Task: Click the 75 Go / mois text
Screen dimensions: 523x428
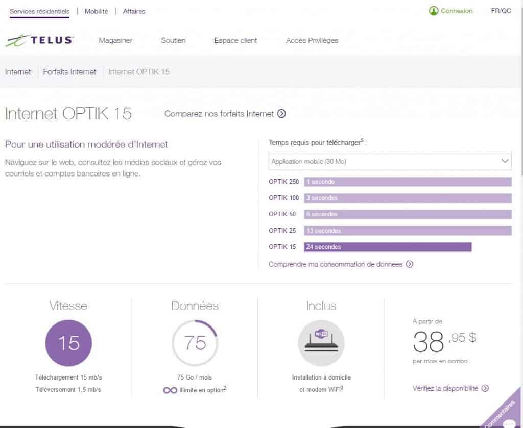Action: tap(195, 377)
